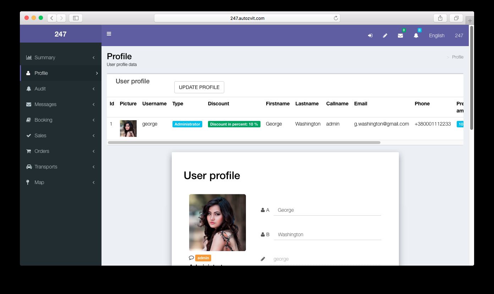Click the phone number +380001112233
Viewport: 494px width, 294px height.
coord(433,124)
